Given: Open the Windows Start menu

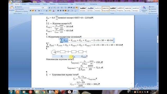Looking at the screenshot, I should (x=11, y=92).
